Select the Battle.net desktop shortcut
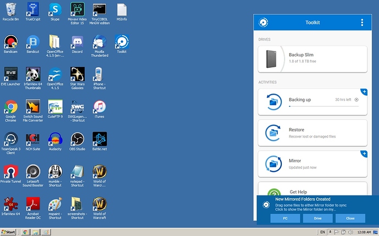379x236 pixels. [99, 141]
